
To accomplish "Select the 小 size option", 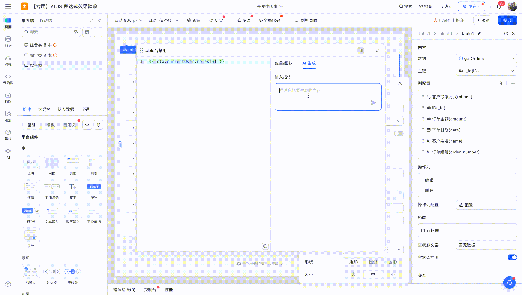I will click(393, 274).
